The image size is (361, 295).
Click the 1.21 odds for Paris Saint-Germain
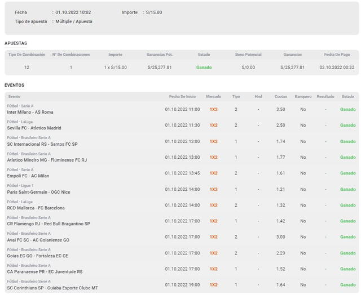pos(281,189)
